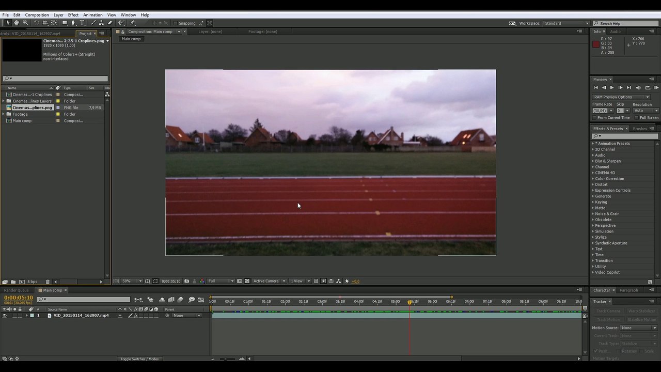Jump to first frame in Preview
This screenshot has height=372, width=661.
point(595,88)
